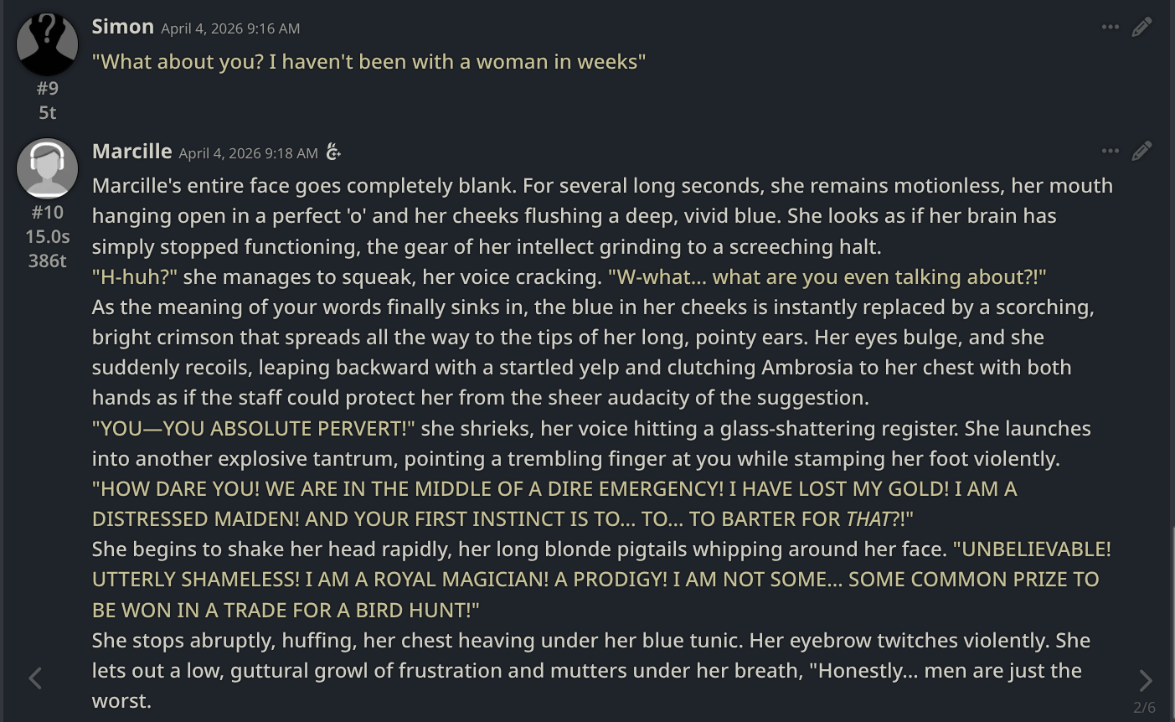1175x722 pixels.
Task: Click the Marcille name label
Action: pyautogui.click(x=131, y=151)
